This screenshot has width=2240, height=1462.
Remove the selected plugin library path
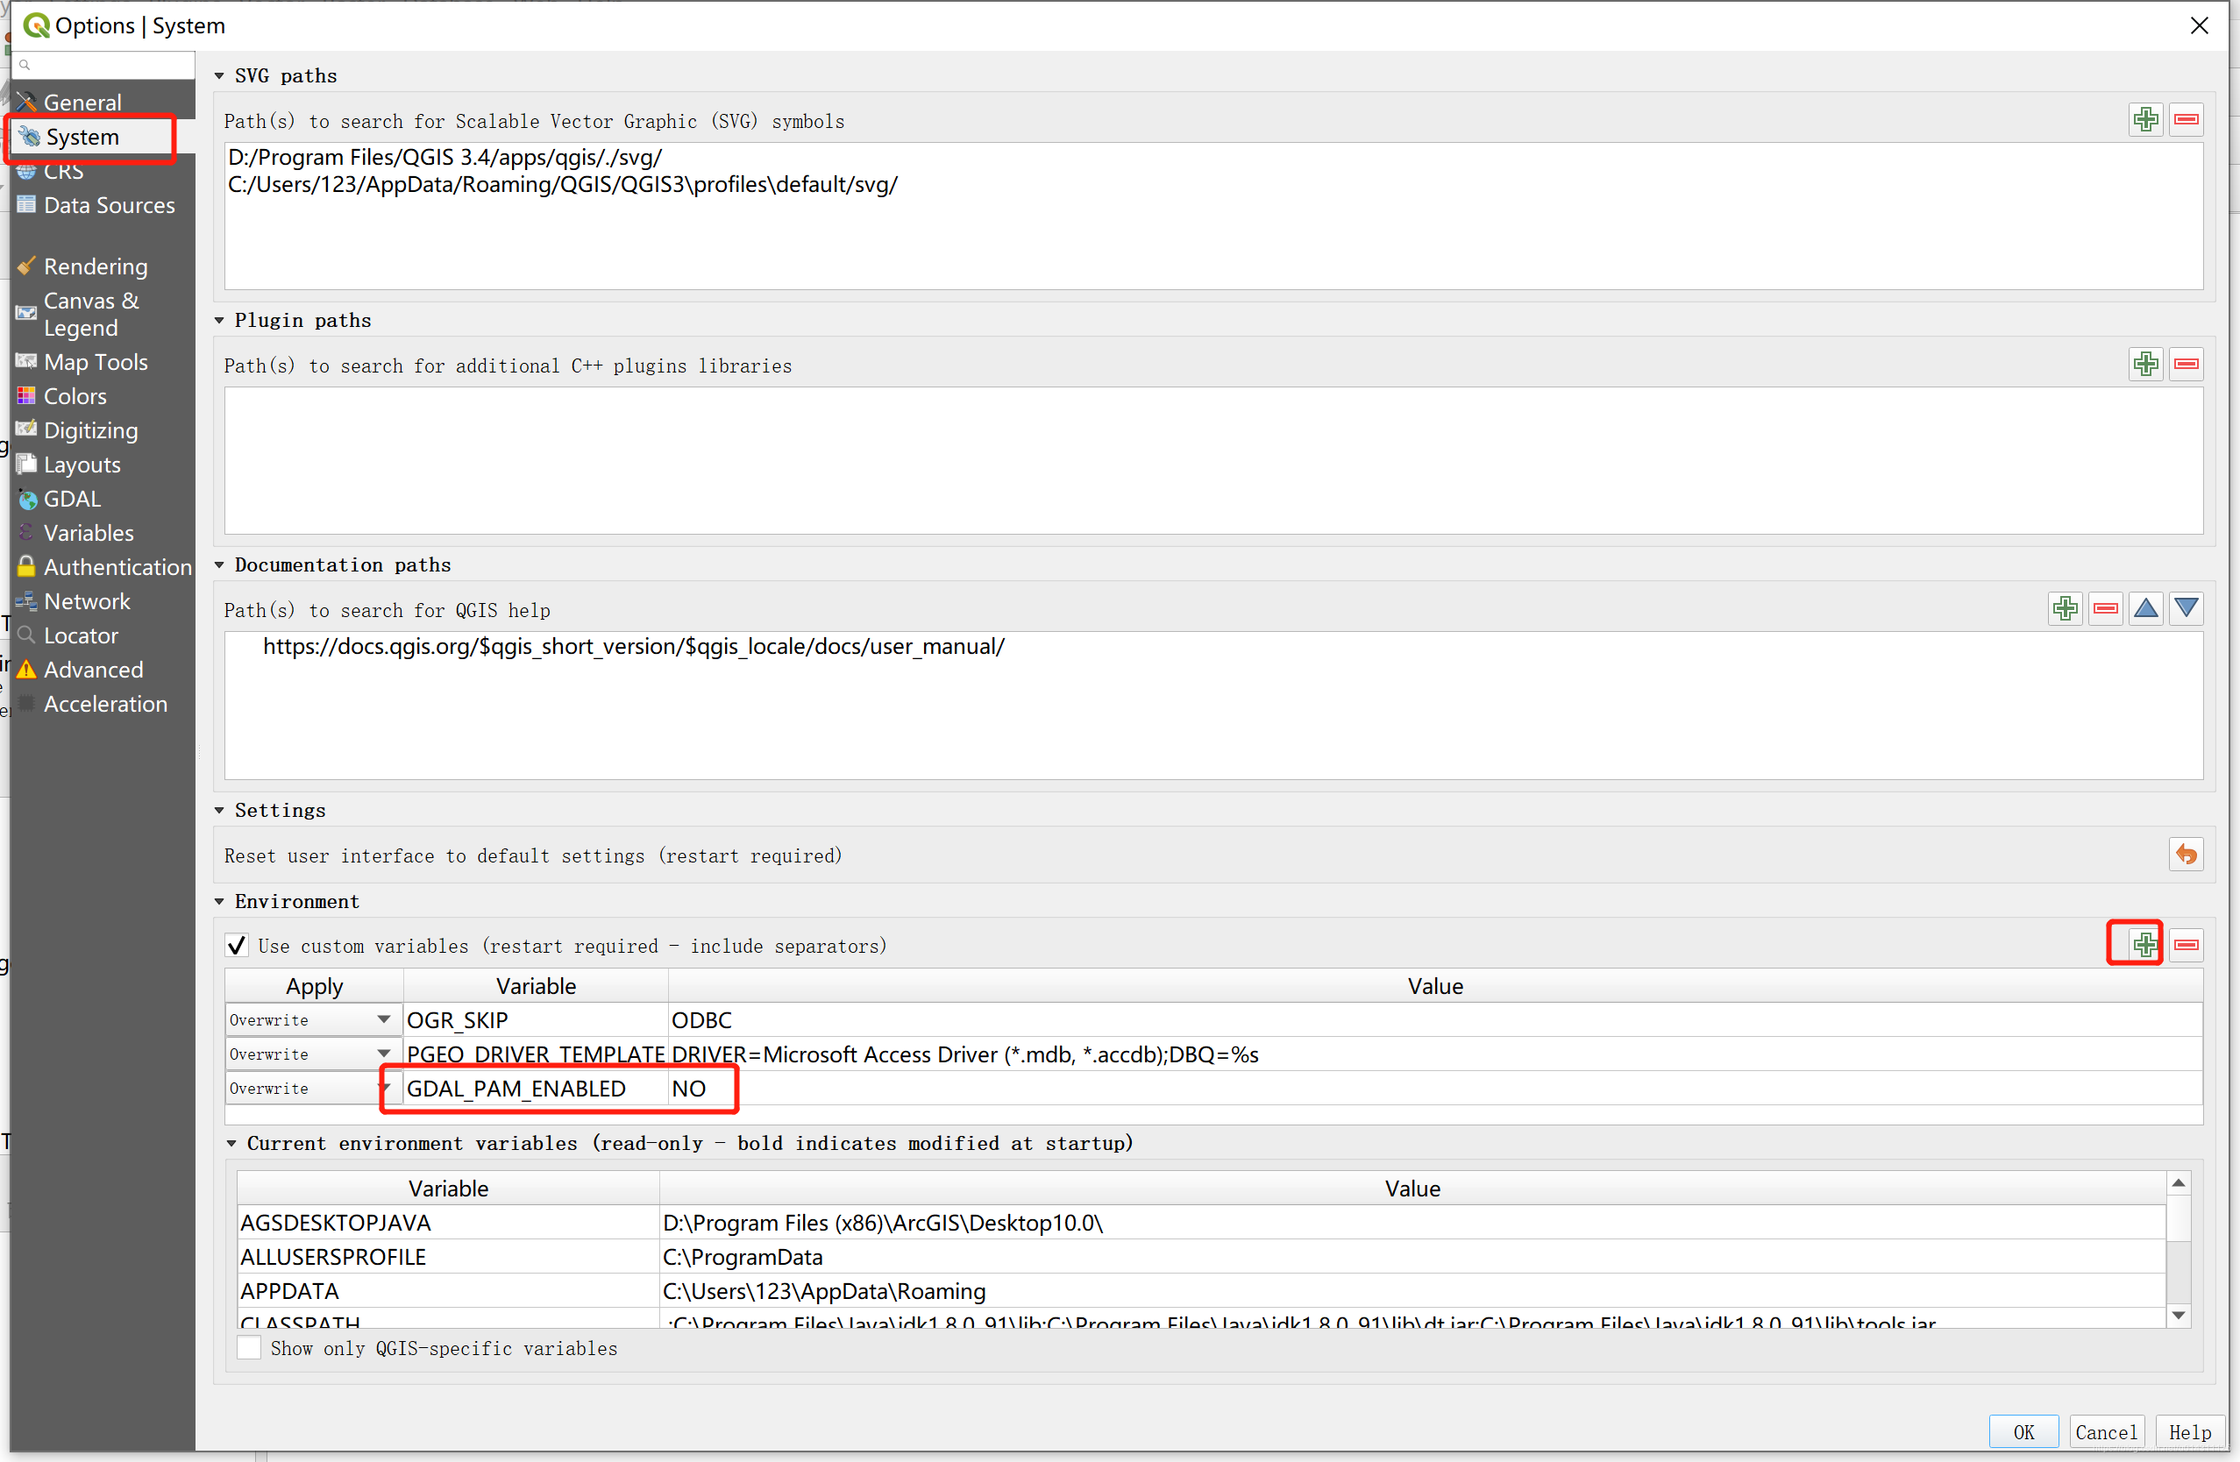[2187, 364]
